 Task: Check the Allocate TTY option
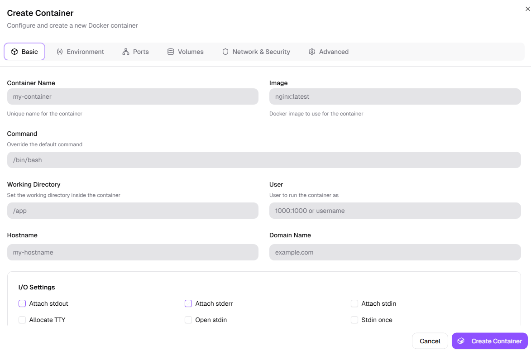tap(22, 320)
